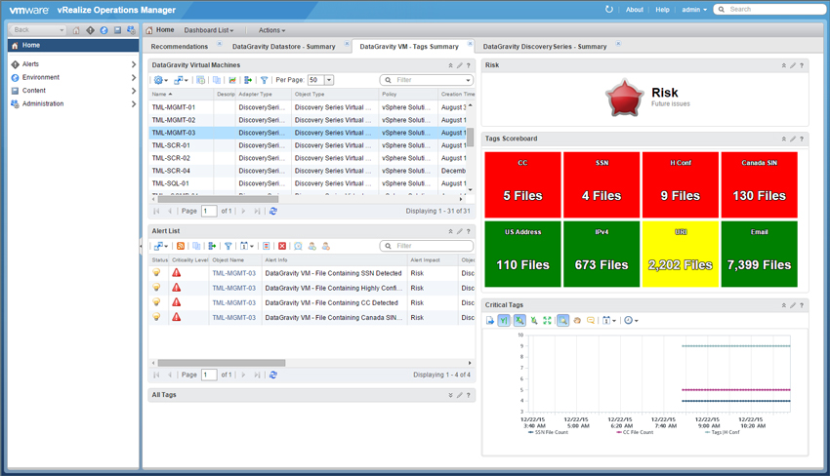830x476 pixels.
Task: Select the TML-SQL-01 row
Action: coord(308,183)
